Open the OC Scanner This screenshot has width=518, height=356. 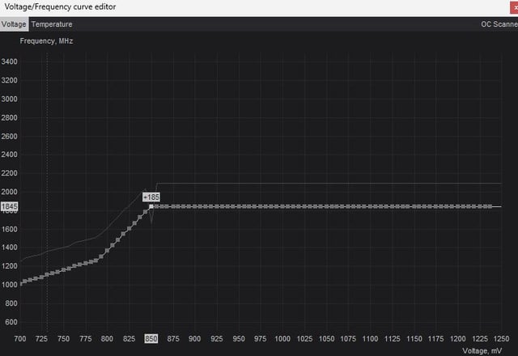tap(499, 24)
